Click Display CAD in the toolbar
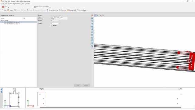Viewport: 195px width, 110px height. [71, 10]
